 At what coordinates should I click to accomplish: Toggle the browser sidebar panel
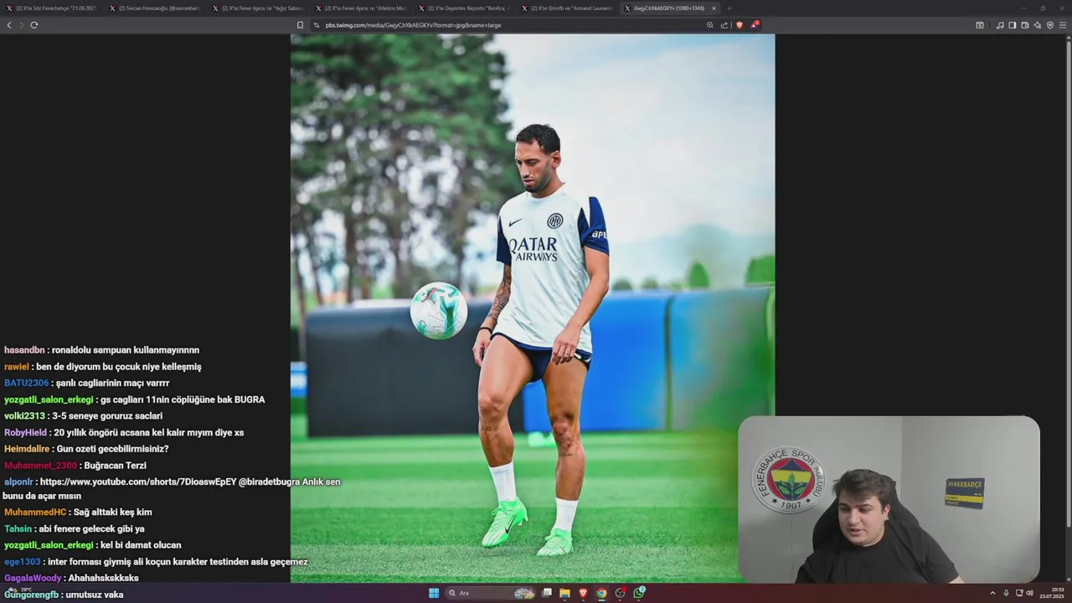(1013, 25)
